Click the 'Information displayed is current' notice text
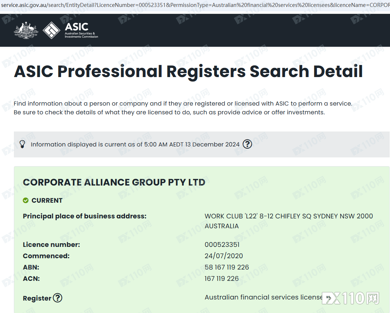This screenshot has height=313, width=390. (x=135, y=144)
